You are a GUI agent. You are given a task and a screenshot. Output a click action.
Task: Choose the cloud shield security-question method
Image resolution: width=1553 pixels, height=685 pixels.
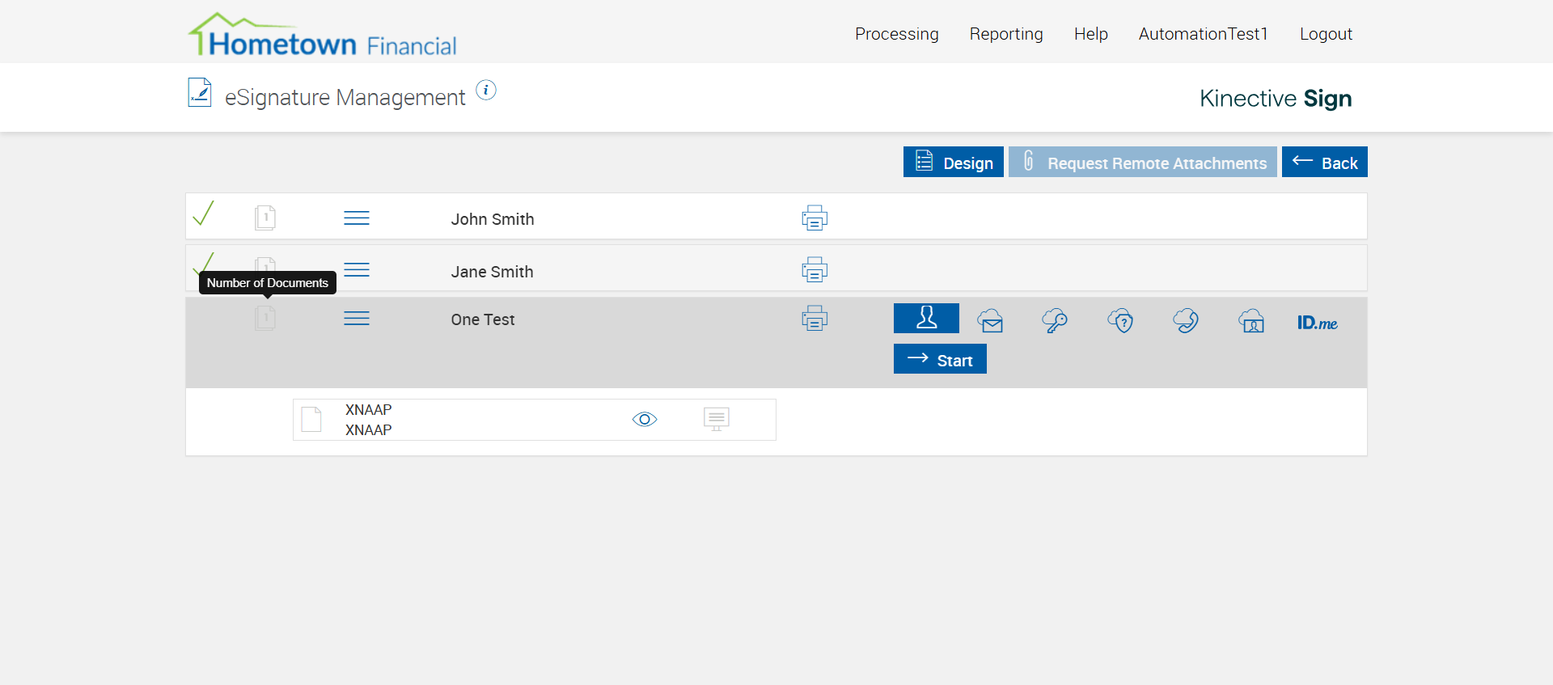[1120, 321]
